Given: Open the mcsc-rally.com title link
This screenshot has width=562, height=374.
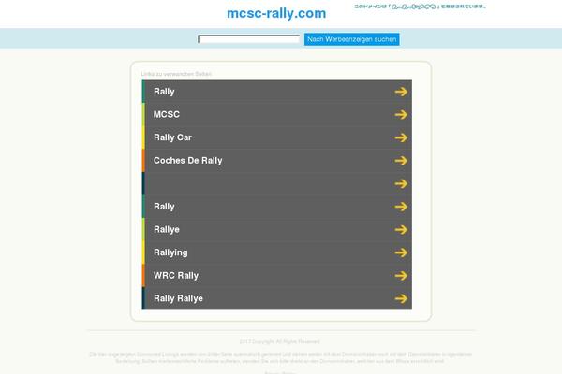Looking at the screenshot, I should point(276,13).
